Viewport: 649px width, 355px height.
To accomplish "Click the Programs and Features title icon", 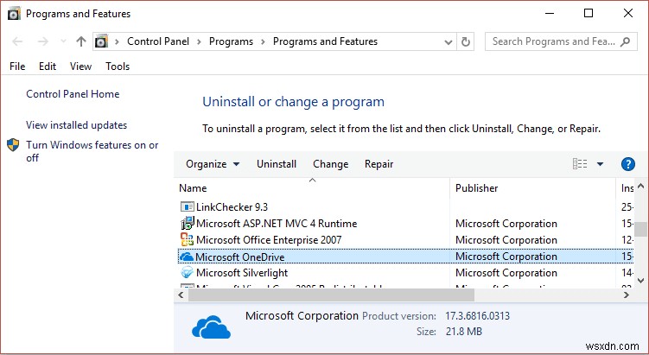I will click(x=14, y=14).
